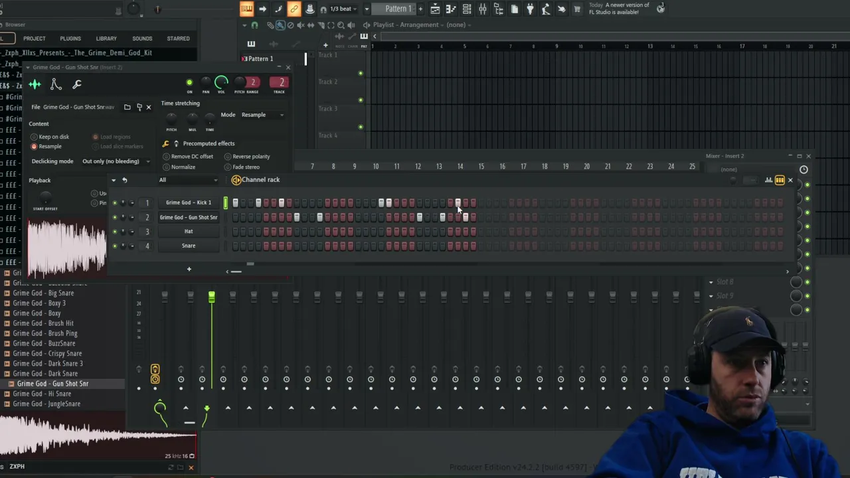850x478 pixels.
Task: Toggle the sampler channel ON light
Action: coord(189,83)
